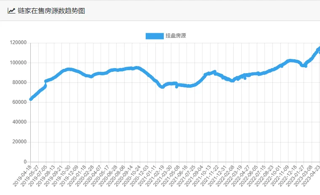Click the 60000 y-axis label
The height and width of the screenshot is (195, 320).
pyautogui.click(x=19, y=102)
